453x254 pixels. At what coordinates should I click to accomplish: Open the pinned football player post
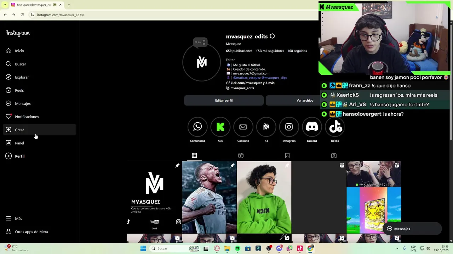[209, 197]
